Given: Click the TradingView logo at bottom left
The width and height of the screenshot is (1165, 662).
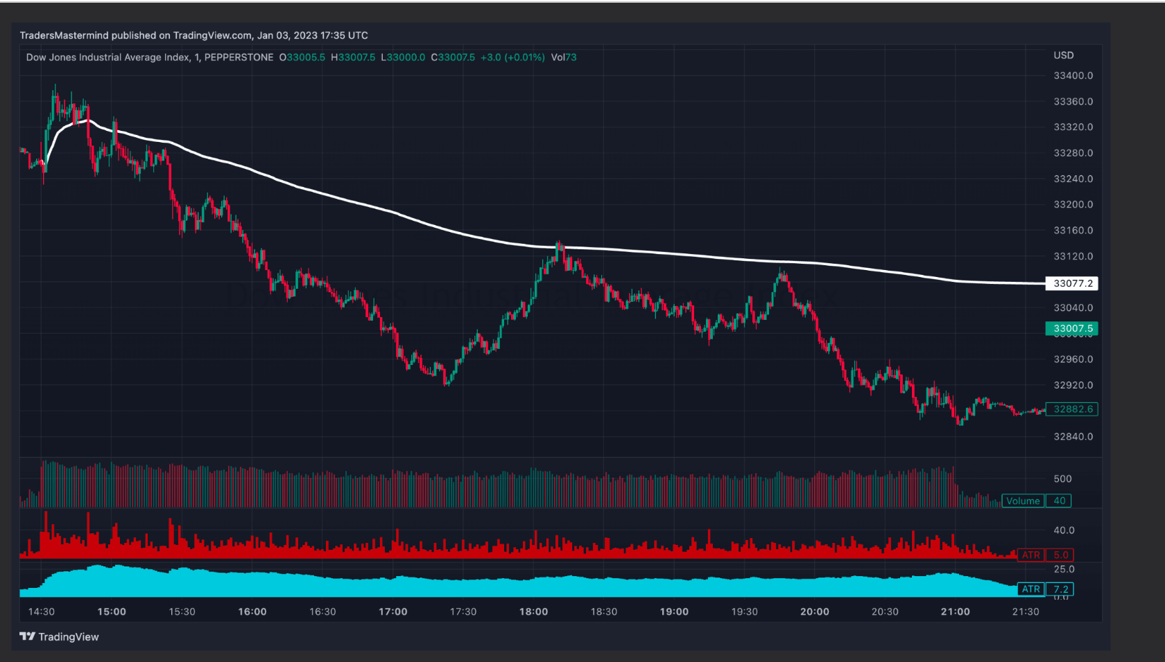Looking at the screenshot, I should click(58, 636).
